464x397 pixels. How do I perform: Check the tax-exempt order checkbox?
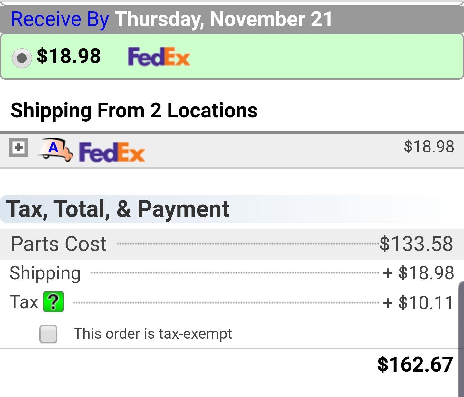tap(48, 334)
